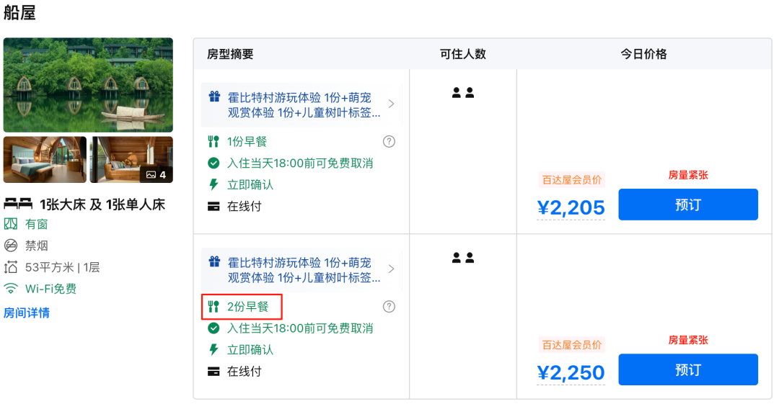This screenshot has height=404, width=779.
Task: Click the two-person occupancy icon in first row
Action: tap(462, 93)
